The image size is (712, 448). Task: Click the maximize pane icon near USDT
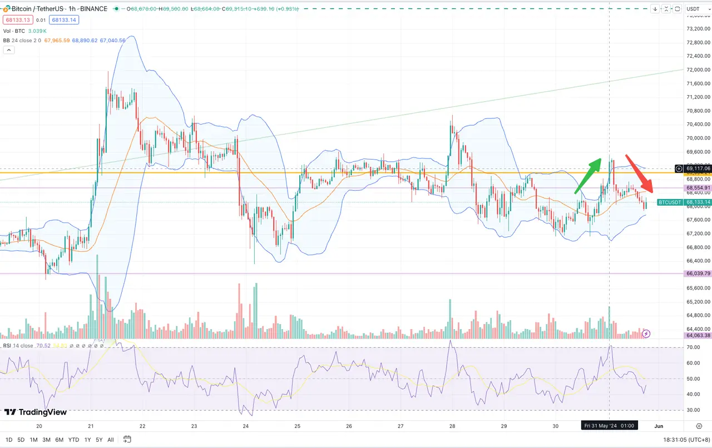(x=678, y=9)
